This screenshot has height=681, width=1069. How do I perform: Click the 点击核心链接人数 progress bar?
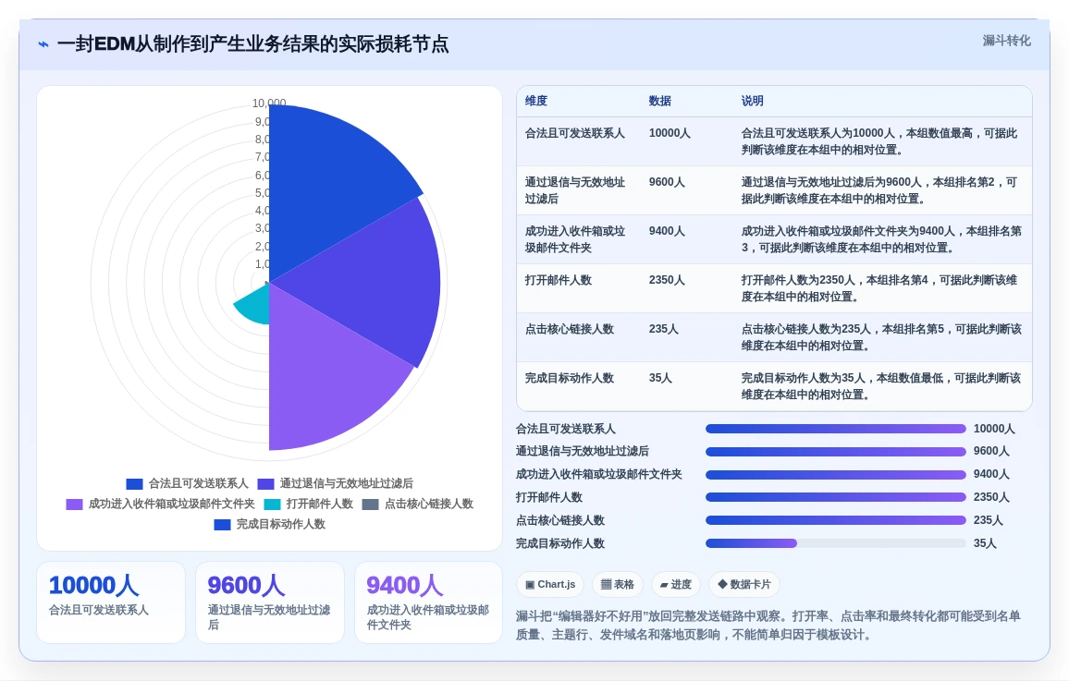coord(836,521)
